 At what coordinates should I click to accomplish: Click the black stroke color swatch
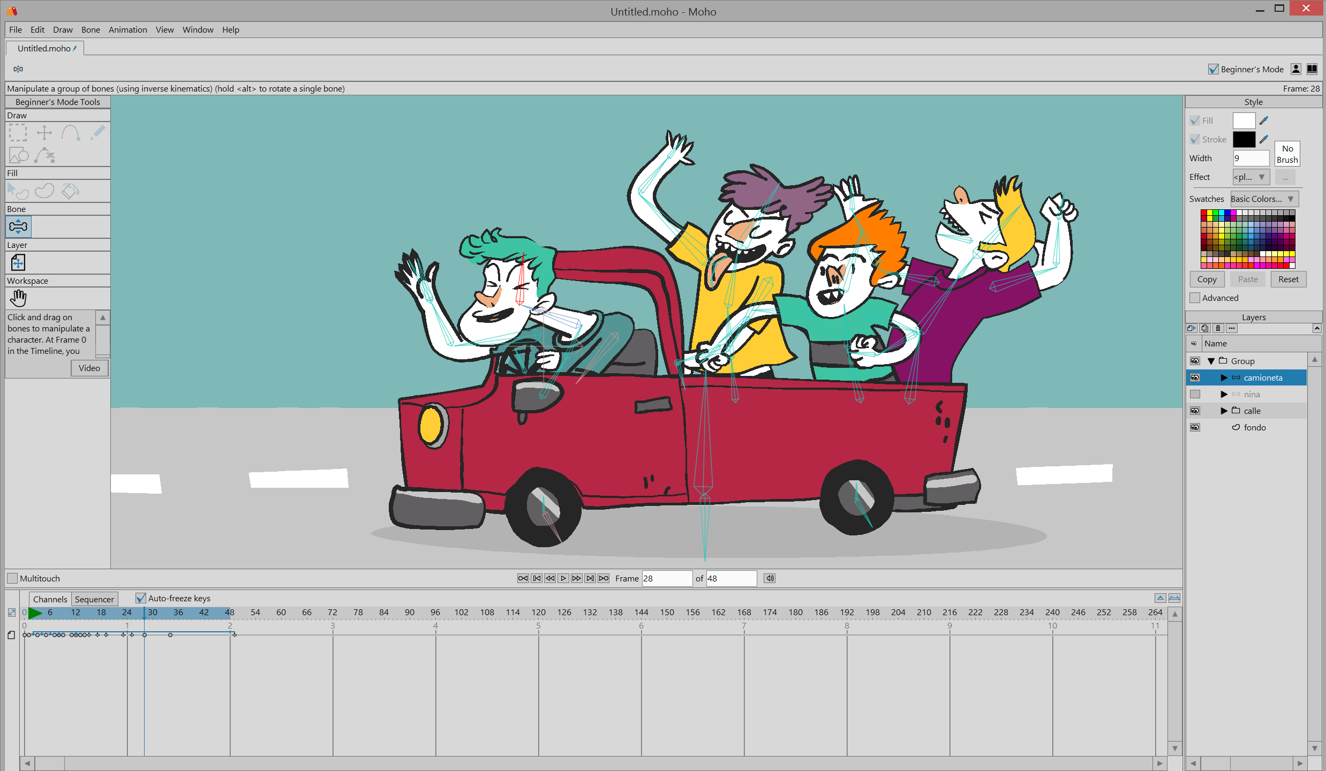(1244, 139)
